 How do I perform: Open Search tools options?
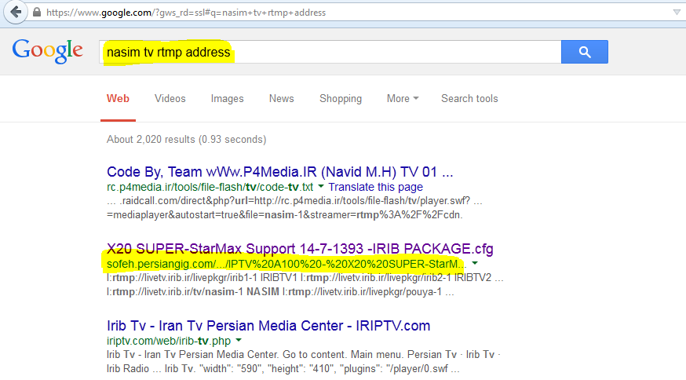[x=469, y=99]
